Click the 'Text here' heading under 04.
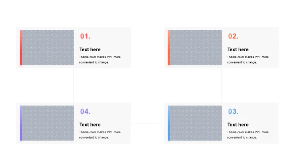 pyautogui.click(x=90, y=125)
